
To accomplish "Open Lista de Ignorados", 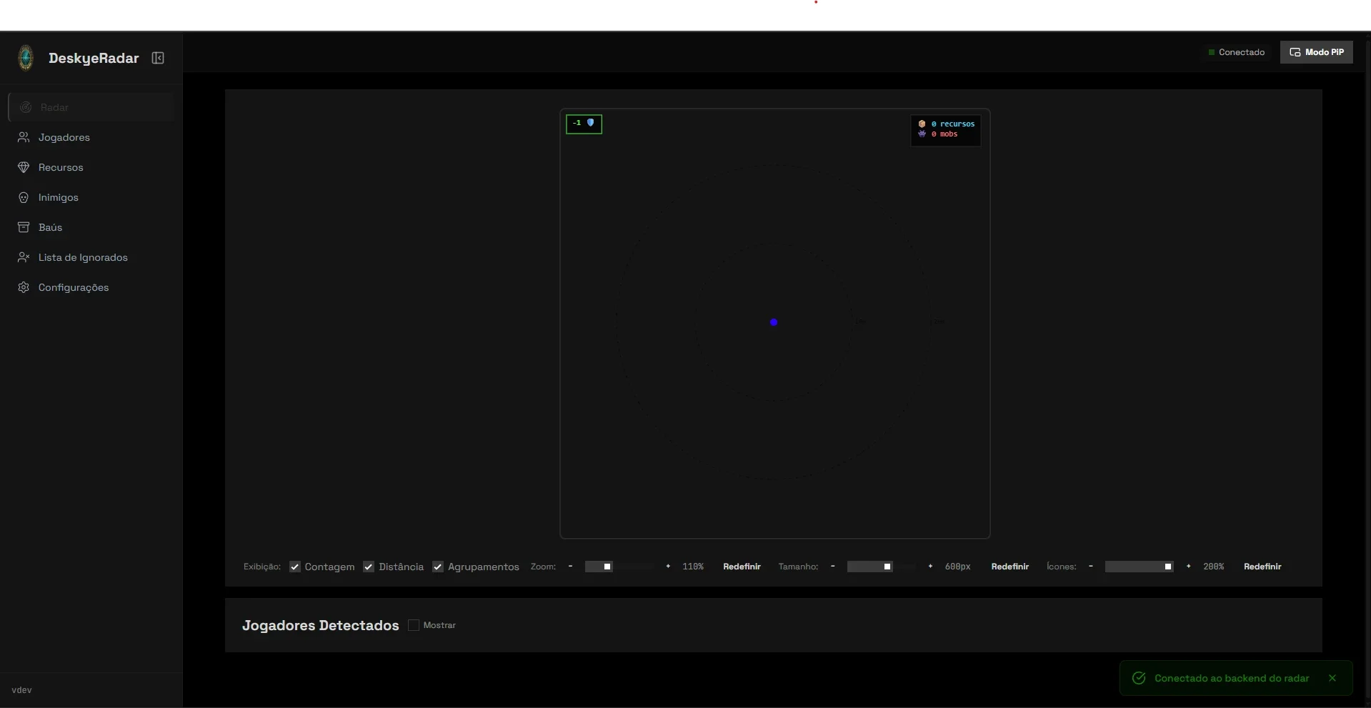I will (91, 257).
